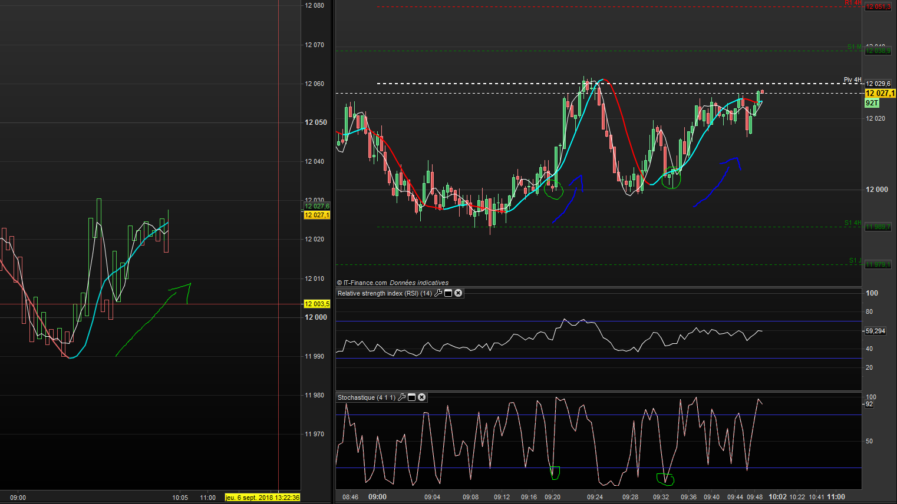Click the R1 4H resistance price tag 12 051,3
This screenshot has height=504, width=897.
pos(878,7)
